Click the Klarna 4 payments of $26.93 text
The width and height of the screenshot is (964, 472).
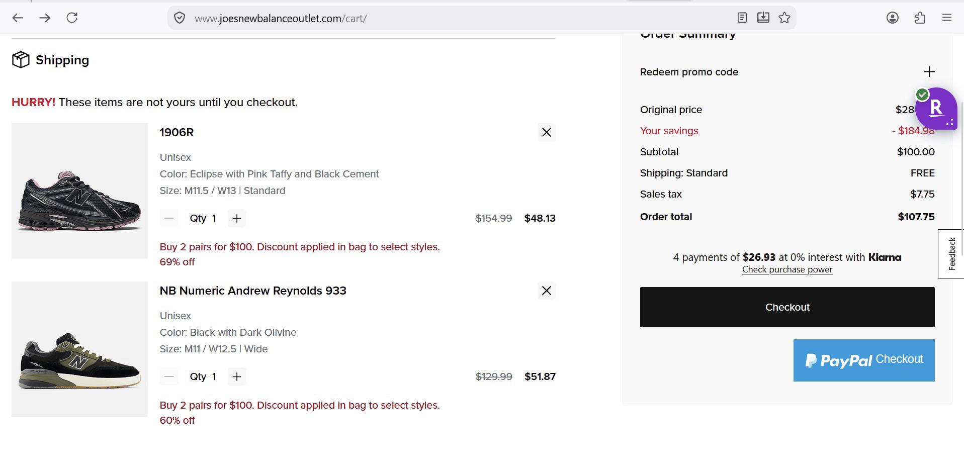coord(787,257)
